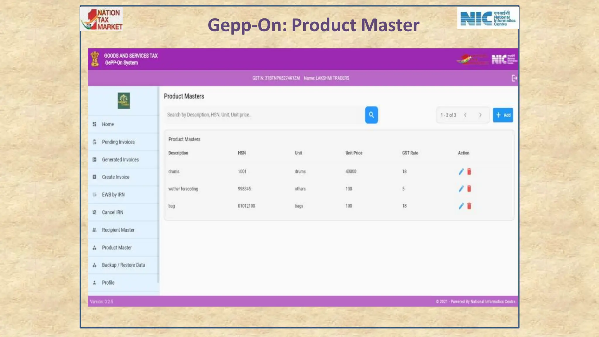This screenshot has width=599, height=337.
Task: Click the Description column header
Action: coord(178,153)
